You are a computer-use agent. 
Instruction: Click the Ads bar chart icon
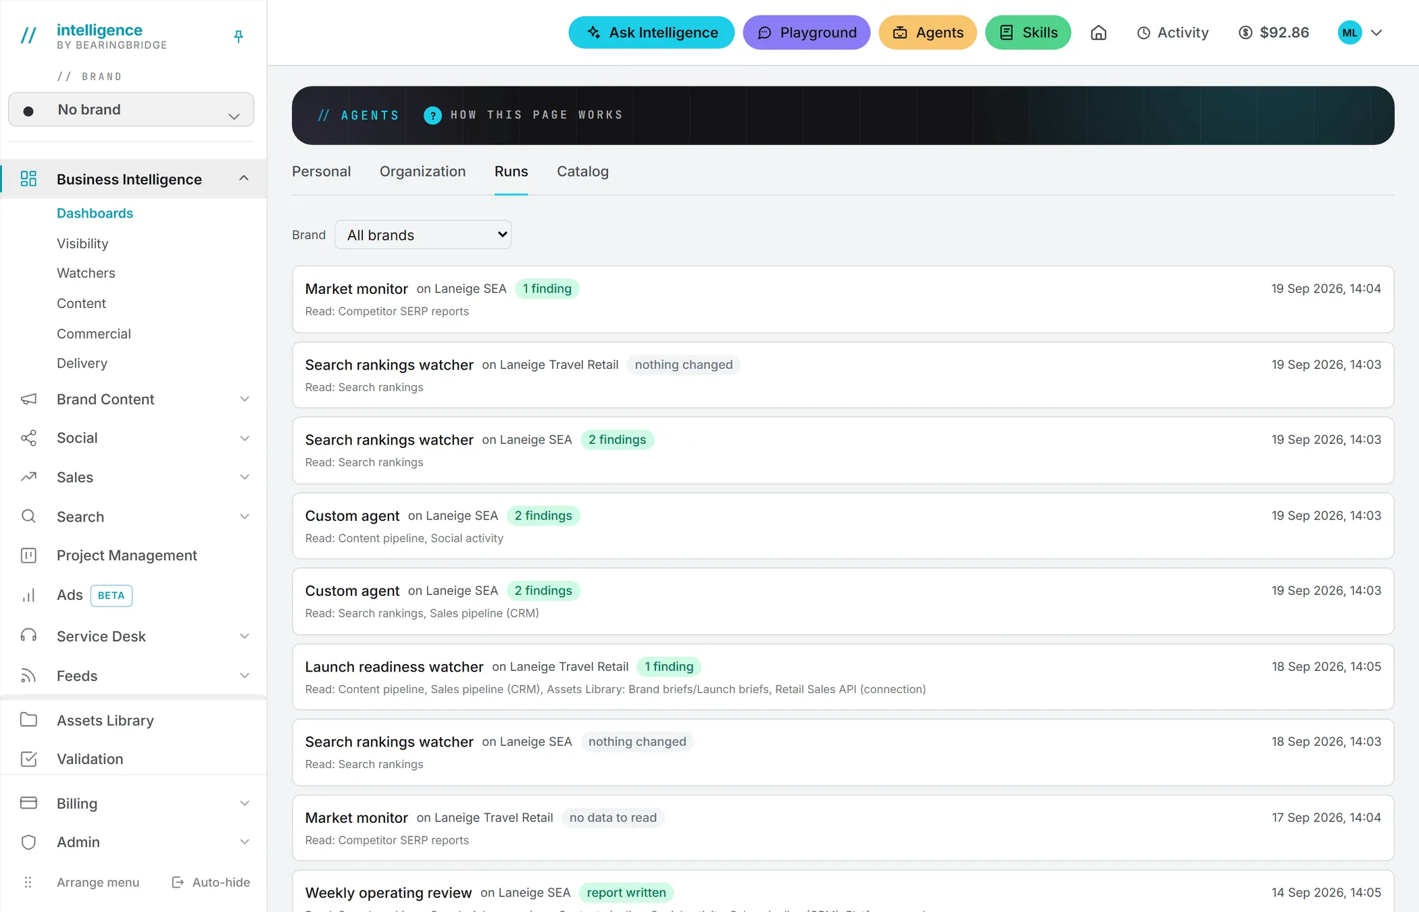pos(28,595)
